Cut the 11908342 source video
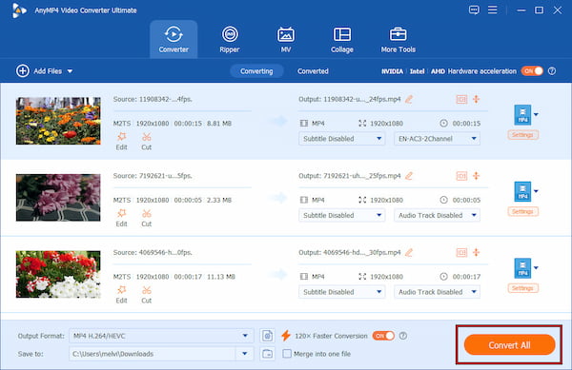 coord(146,141)
